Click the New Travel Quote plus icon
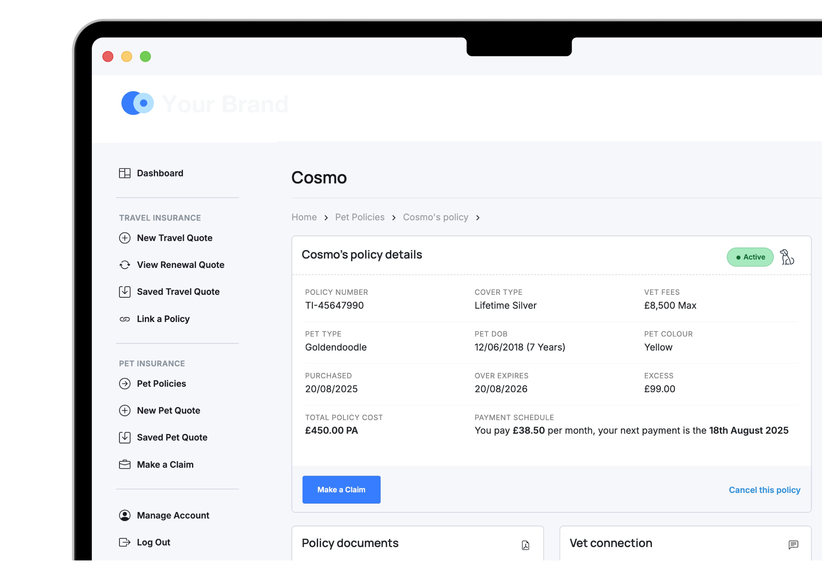 coord(125,238)
